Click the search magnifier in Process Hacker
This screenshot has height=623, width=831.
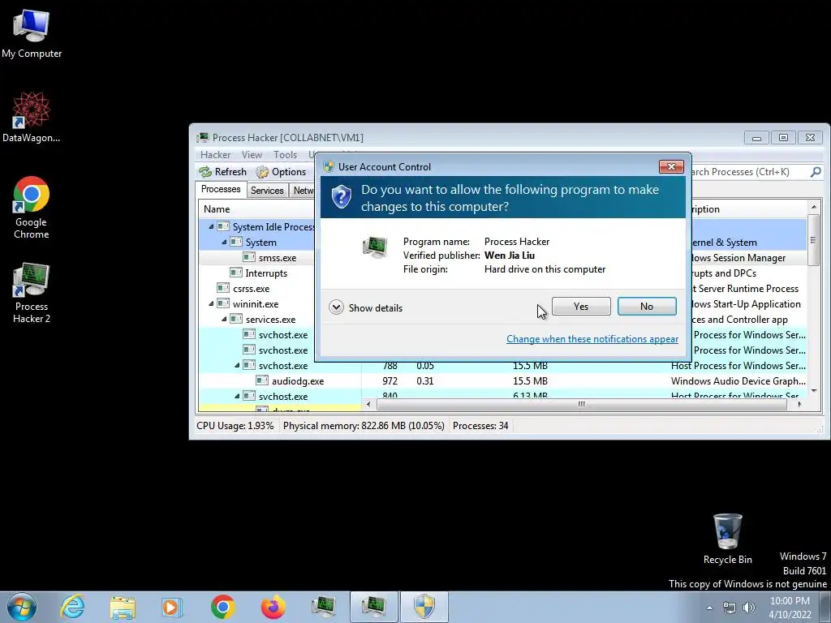click(816, 172)
